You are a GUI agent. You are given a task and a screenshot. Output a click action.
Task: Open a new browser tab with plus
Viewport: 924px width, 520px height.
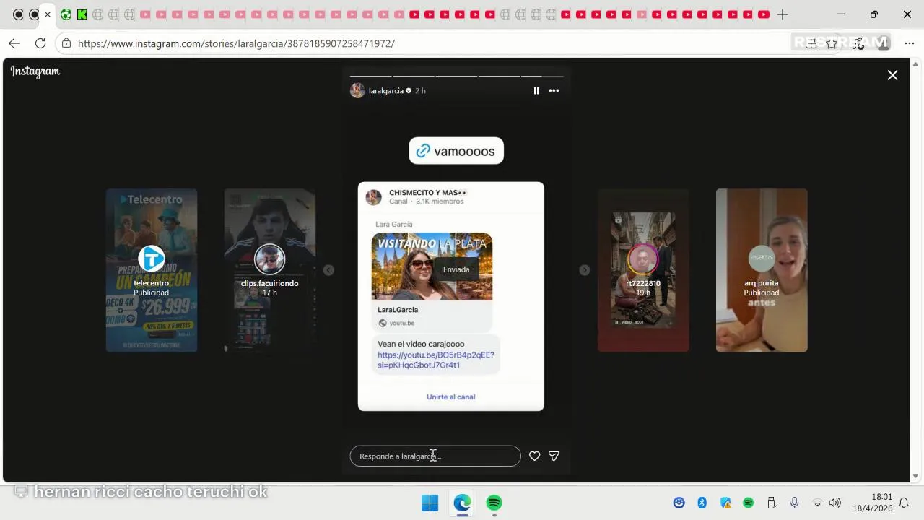pyautogui.click(x=783, y=14)
